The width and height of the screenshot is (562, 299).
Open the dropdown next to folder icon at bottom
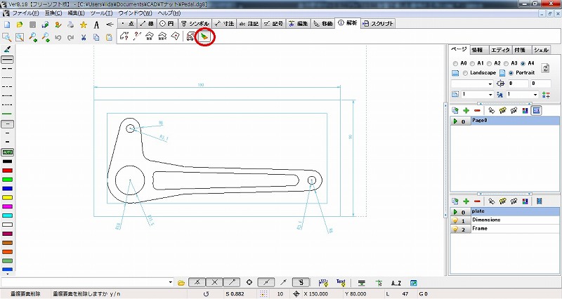[171, 282]
